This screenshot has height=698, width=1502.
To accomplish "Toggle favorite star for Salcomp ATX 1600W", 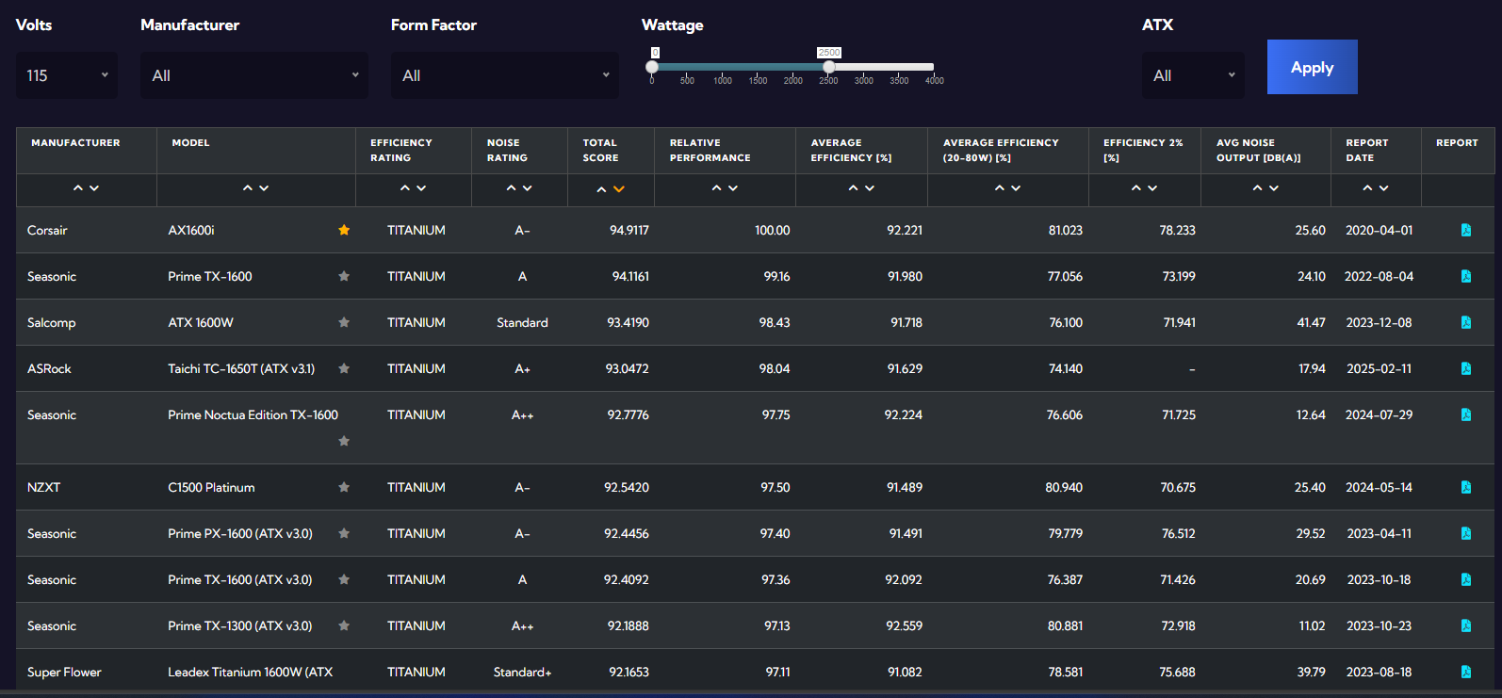I will tap(344, 322).
